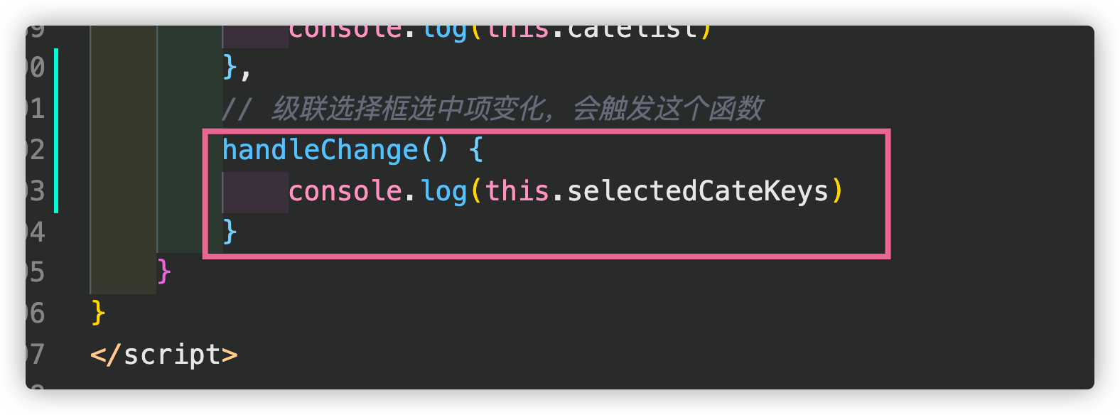
Task: Click the closing script tag
Action: (x=164, y=355)
